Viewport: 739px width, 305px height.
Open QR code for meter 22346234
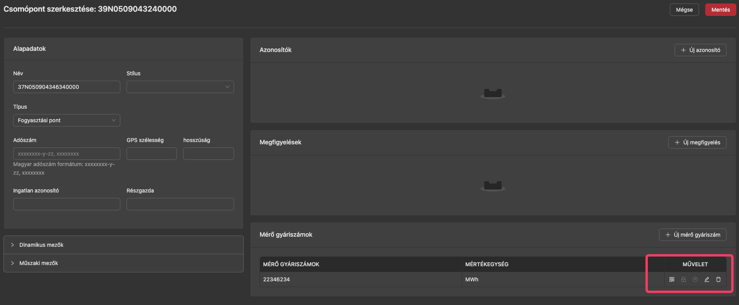pos(672,279)
